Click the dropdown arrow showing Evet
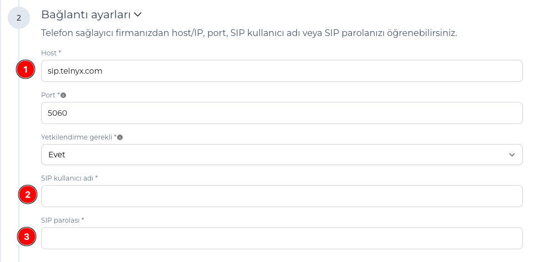Image resolution: width=539 pixels, height=262 pixels. [512, 155]
